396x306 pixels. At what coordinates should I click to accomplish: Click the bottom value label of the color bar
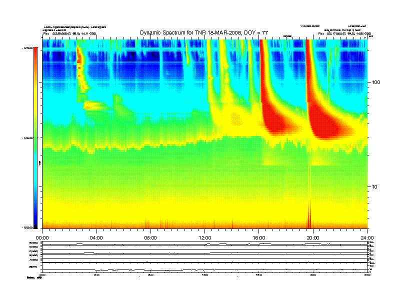coord(27,227)
